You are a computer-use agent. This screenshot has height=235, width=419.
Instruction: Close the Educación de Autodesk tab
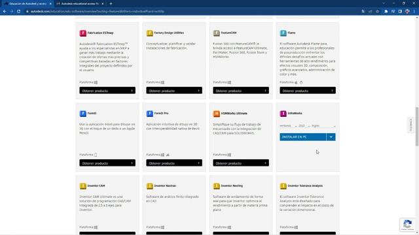click(x=50, y=4)
